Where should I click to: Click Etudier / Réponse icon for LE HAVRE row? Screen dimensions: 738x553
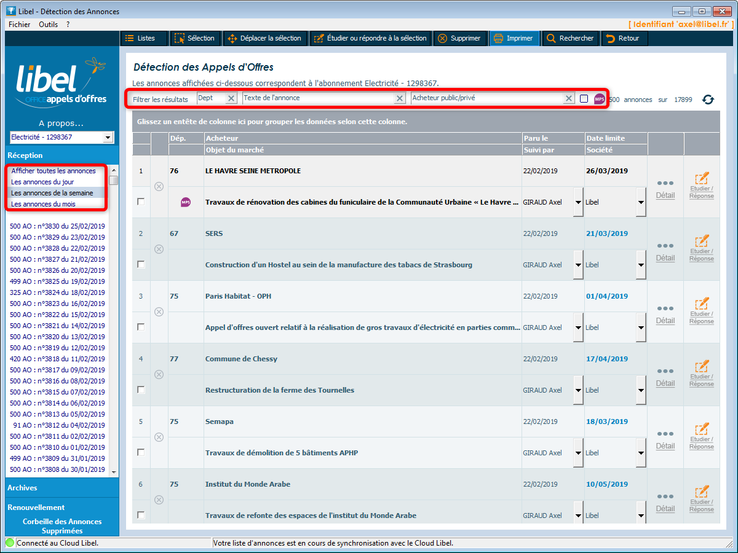click(x=702, y=186)
